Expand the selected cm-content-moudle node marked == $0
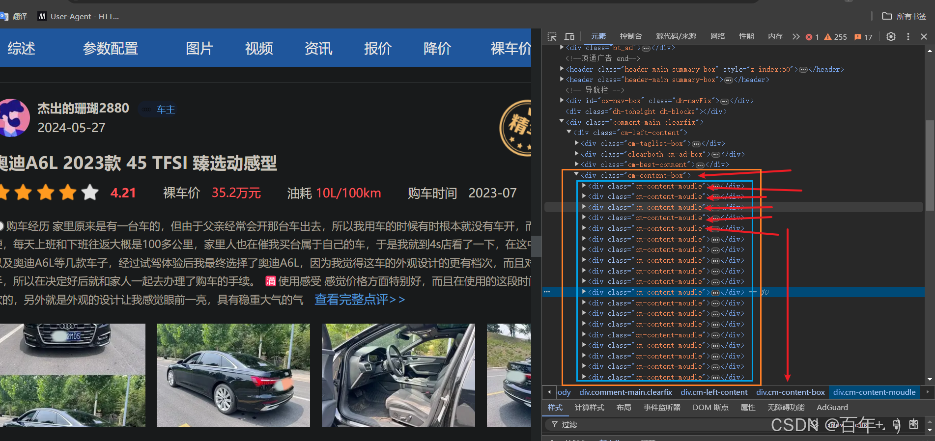 pyautogui.click(x=584, y=292)
